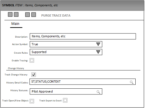Click the Description text field
The image size is (145, 108).
(83, 36)
